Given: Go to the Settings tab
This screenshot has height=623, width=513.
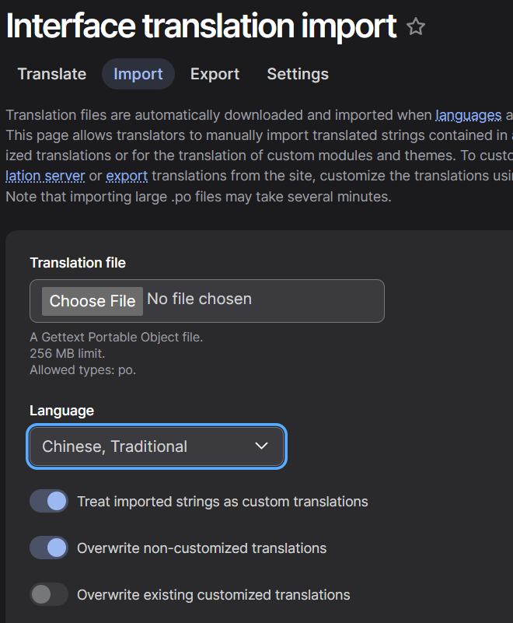Looking at the screenshot, I should (x=298, y=74).
